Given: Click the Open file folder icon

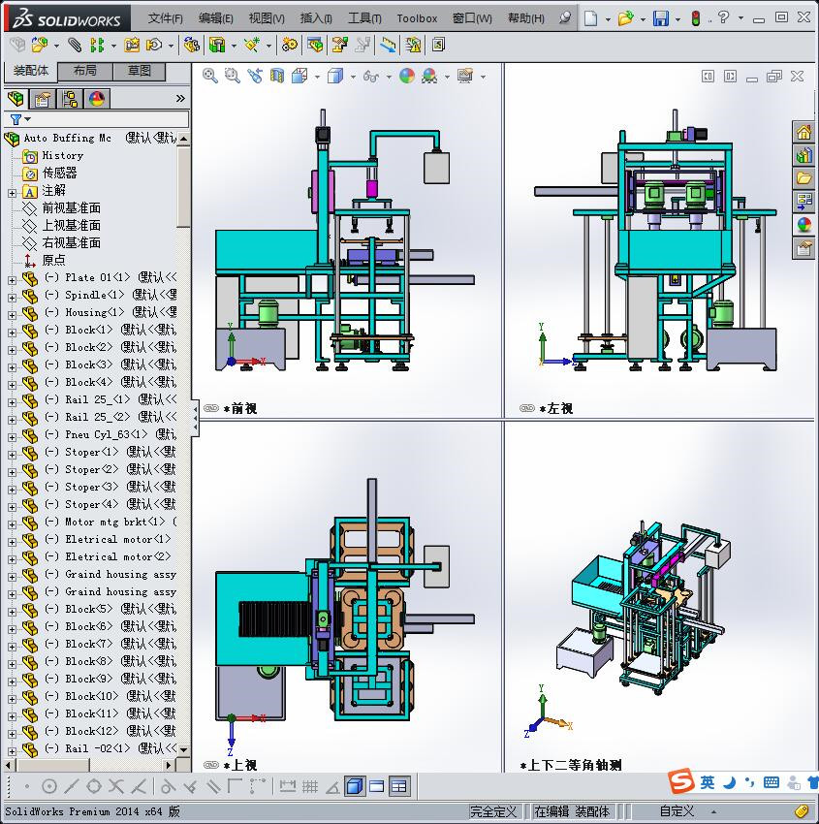Looking at the screenshot, I should (625, 18).
